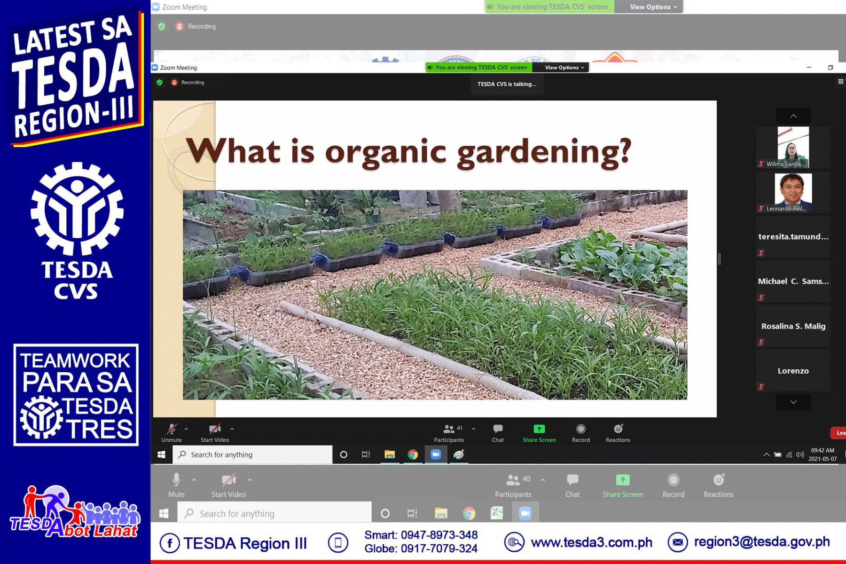The width and height of the screenshot is (846, 564).
Task: Open Excel icon in outer taskbar
Action: coord(497,513)
